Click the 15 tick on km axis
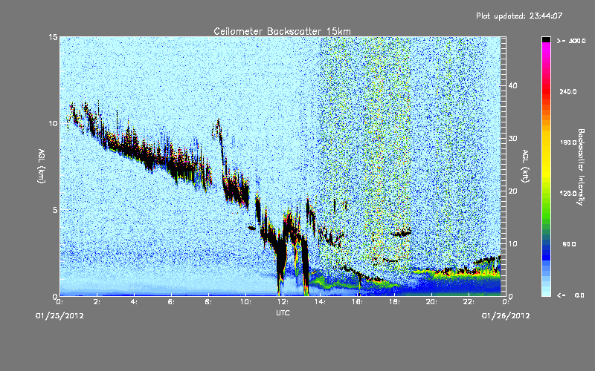 (53, 37)
